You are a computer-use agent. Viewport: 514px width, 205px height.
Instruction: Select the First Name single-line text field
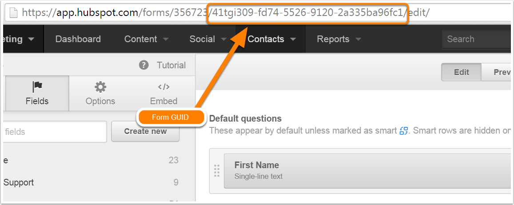coord(367,170)
